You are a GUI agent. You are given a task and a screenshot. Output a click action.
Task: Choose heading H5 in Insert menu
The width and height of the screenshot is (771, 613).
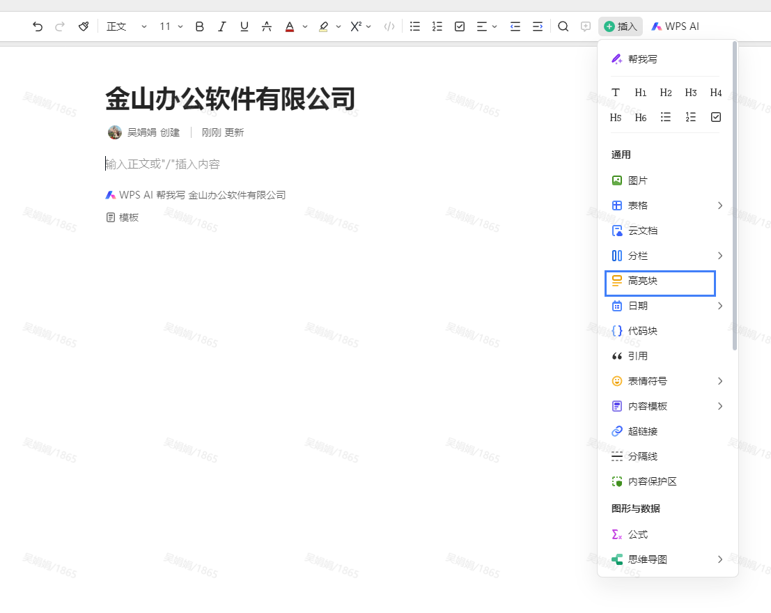(x=616, y=118)
